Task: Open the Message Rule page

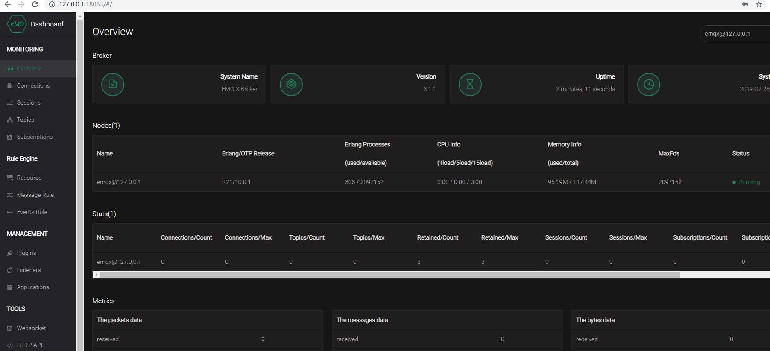Action: (x=38, y=195)
